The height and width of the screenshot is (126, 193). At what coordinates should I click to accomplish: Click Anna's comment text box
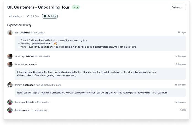(x=100, y=73)
